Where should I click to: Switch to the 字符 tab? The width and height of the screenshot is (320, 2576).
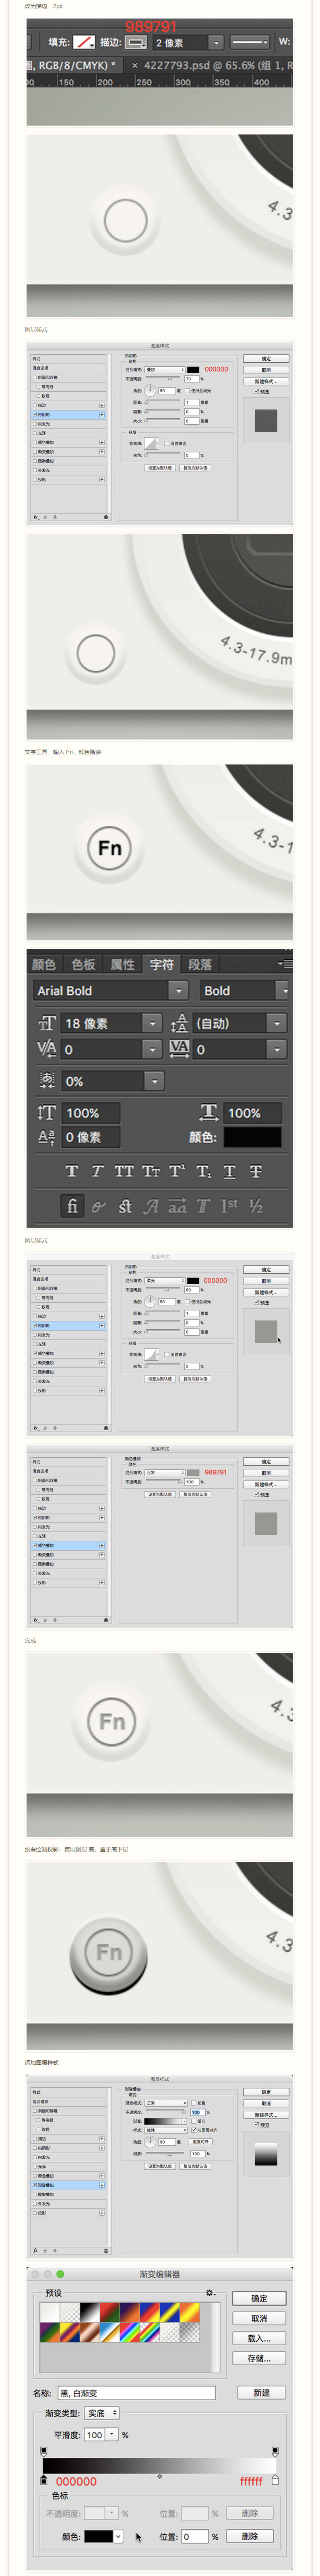point(161,964)
